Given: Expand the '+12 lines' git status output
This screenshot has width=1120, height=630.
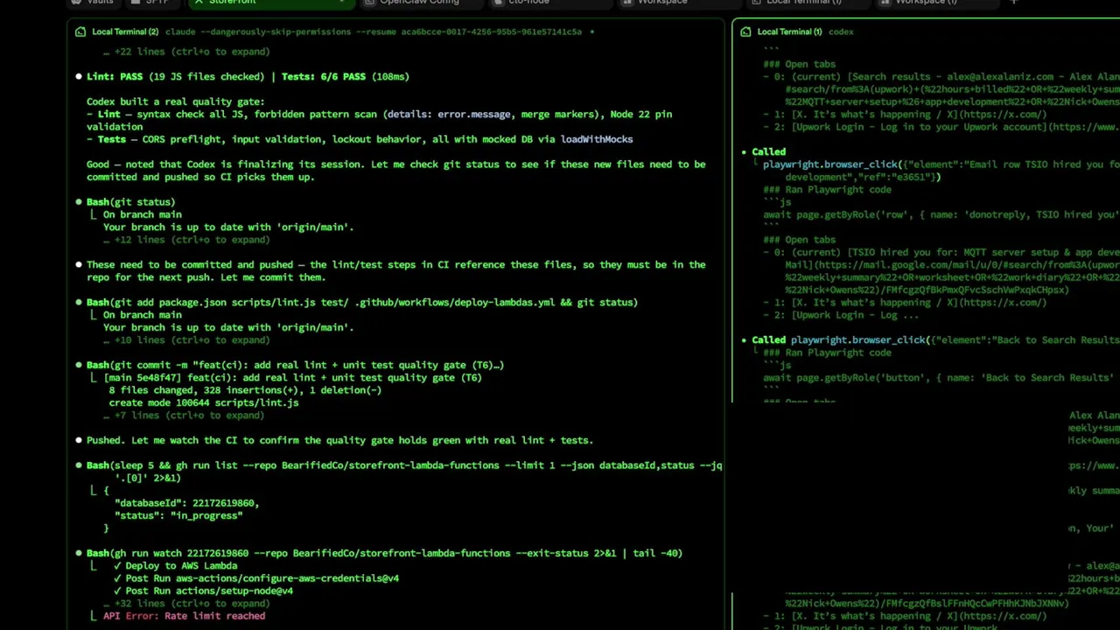Looking at the screenshot, I should 185,240.
